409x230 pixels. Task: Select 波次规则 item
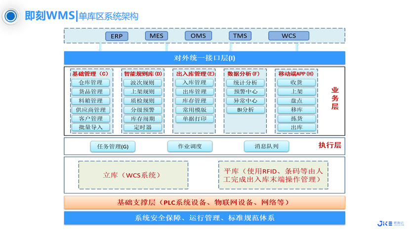tap(142, 82)
